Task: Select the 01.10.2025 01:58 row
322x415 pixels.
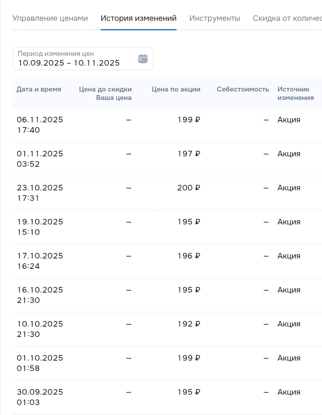Action: (40, 363)
